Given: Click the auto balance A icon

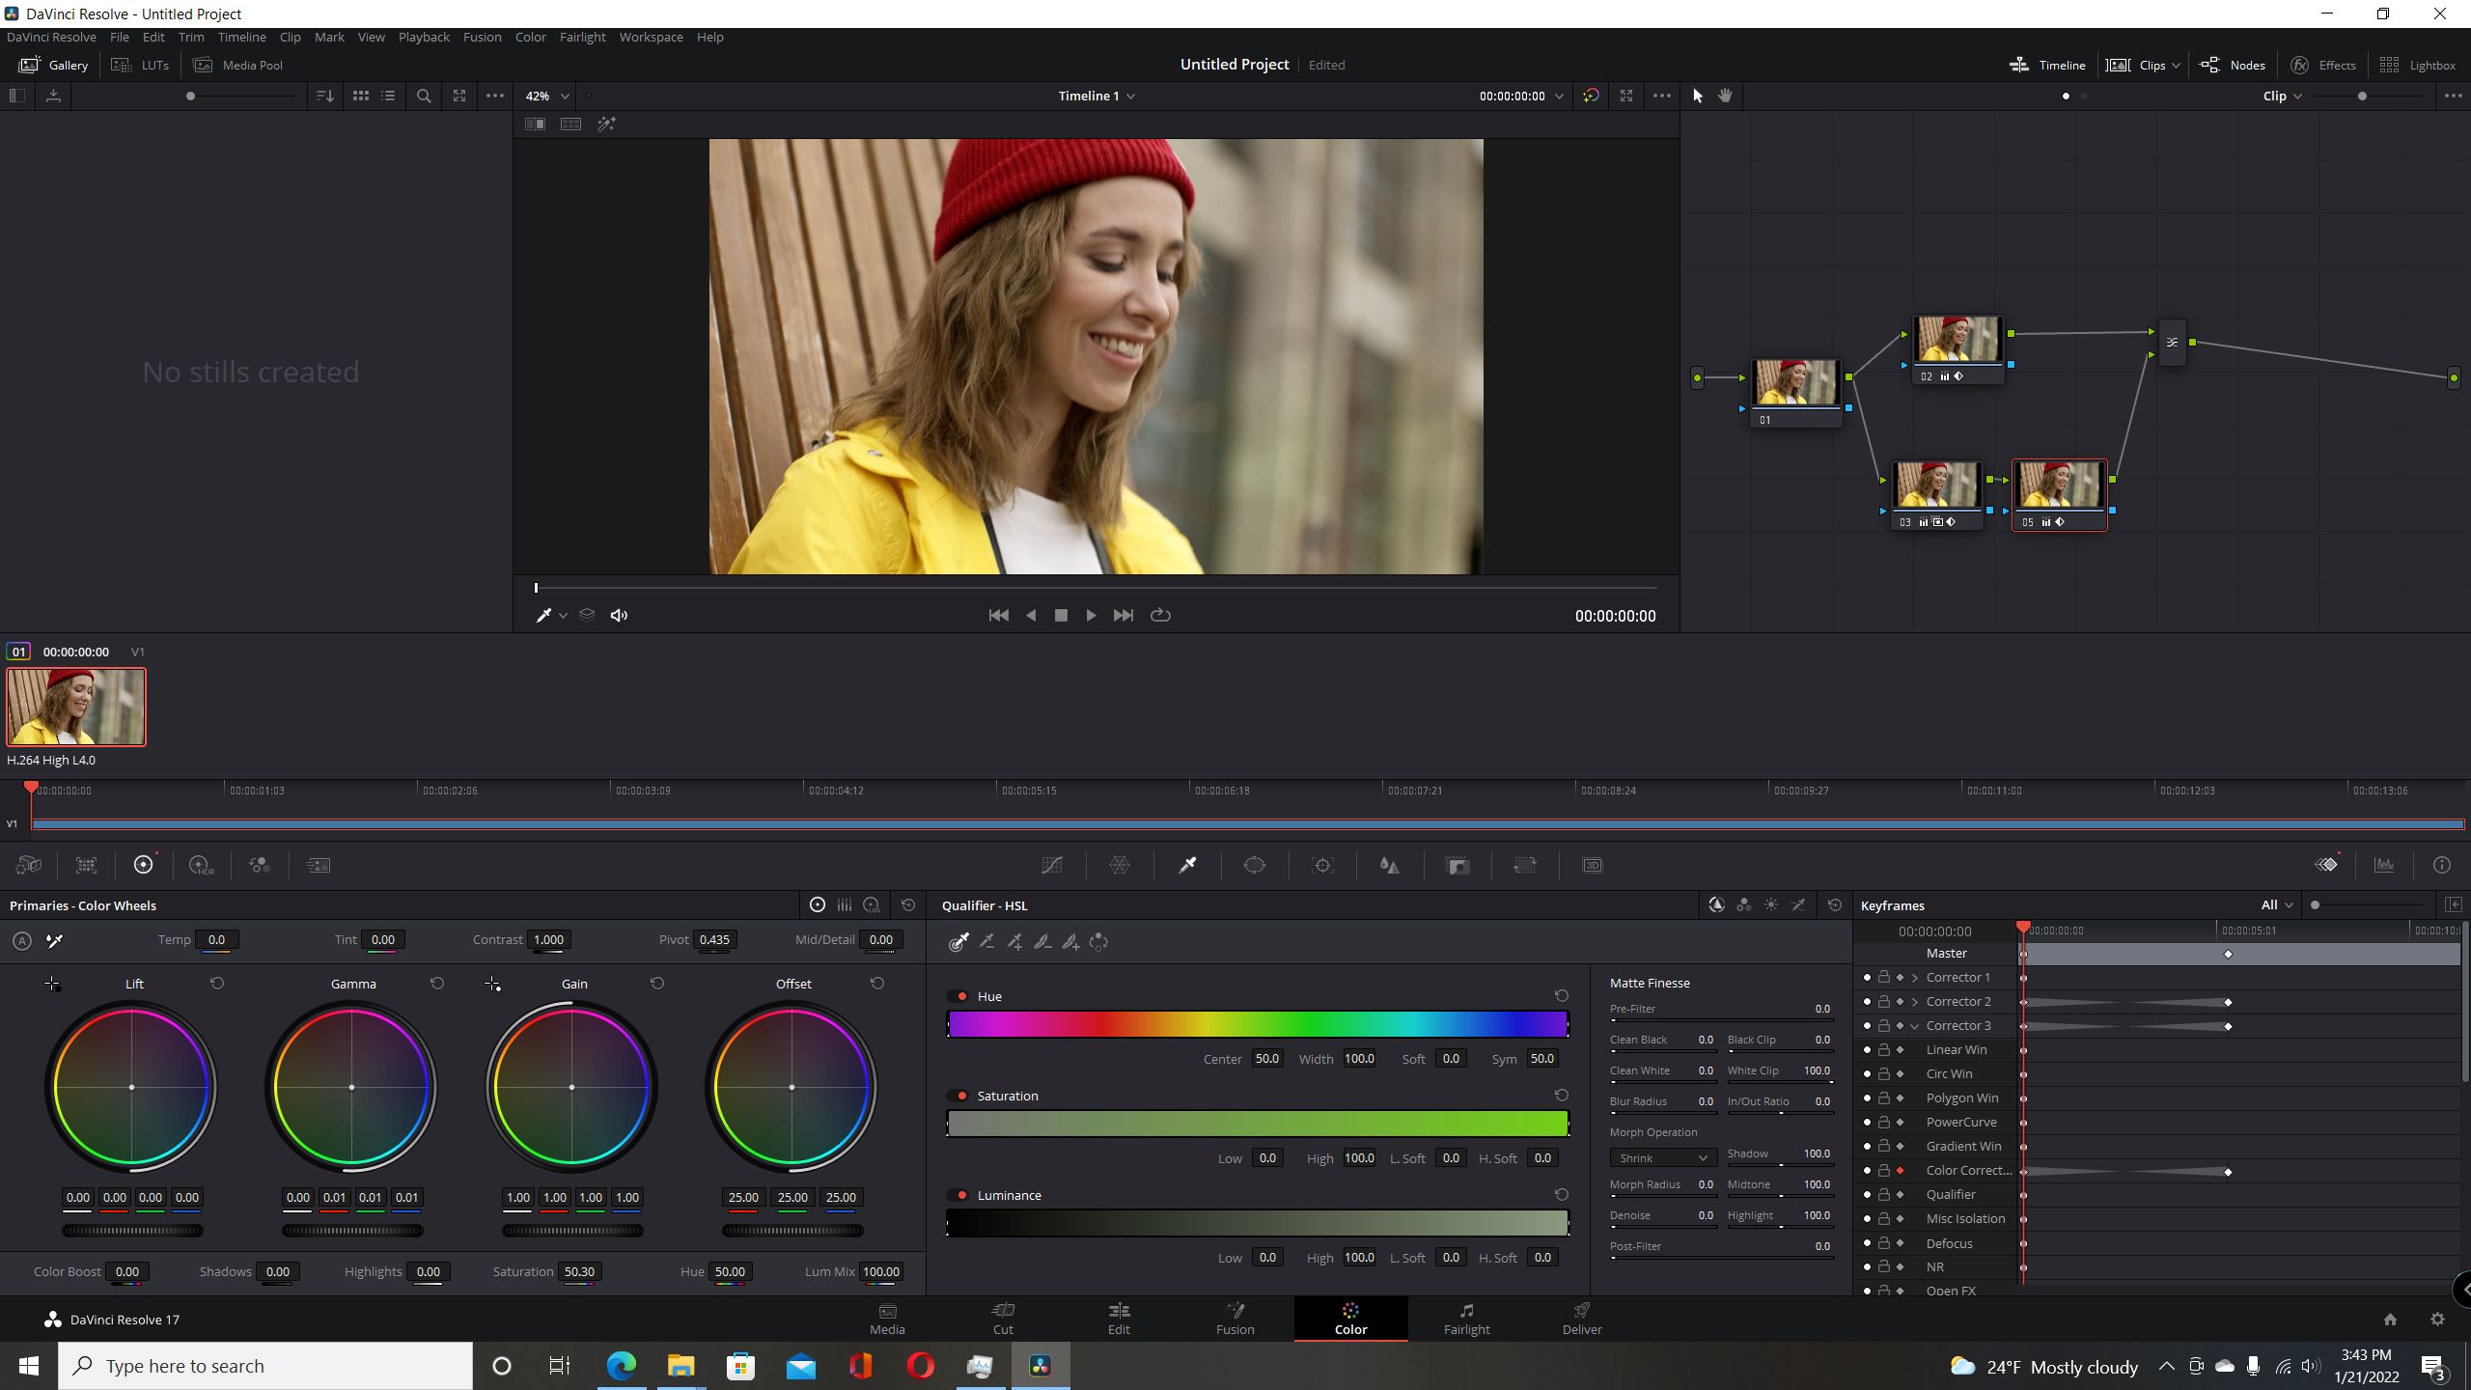Looking at the screenshot, I should pyautogui.click(x=22, y=940).
